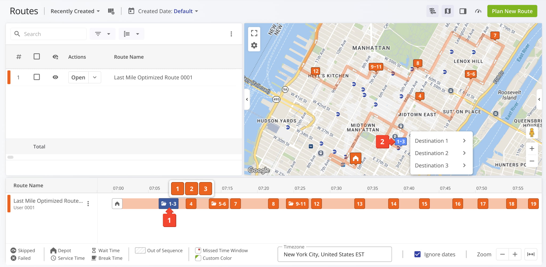Image resolution: width=546 pixels, height=267 pixels.
Task: Open map settings gear icon
Action: coord(254,45)
